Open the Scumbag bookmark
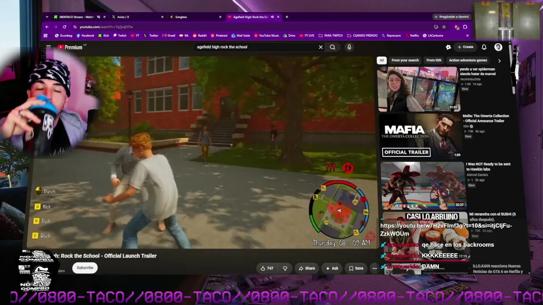 click(64, 36)
